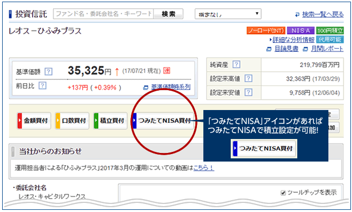Click the 積立買付 button
Image resolution: width=352 pixels, height=212 pixels.
tap(111, 121)
